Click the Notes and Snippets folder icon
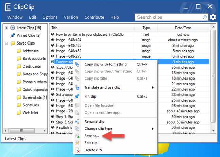Screen dimensions: 220x157 (x=19, y=74)
